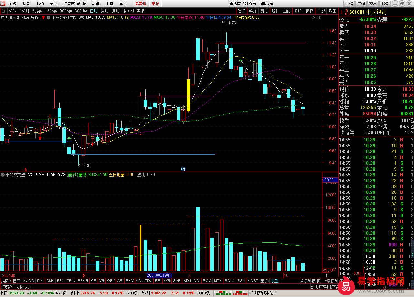Select the BOLL indicator tab

pos(230,281)
